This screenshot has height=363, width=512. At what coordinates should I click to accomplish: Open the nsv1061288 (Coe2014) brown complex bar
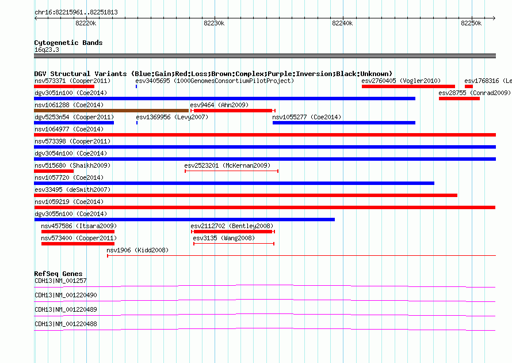(x=112, y=111)
